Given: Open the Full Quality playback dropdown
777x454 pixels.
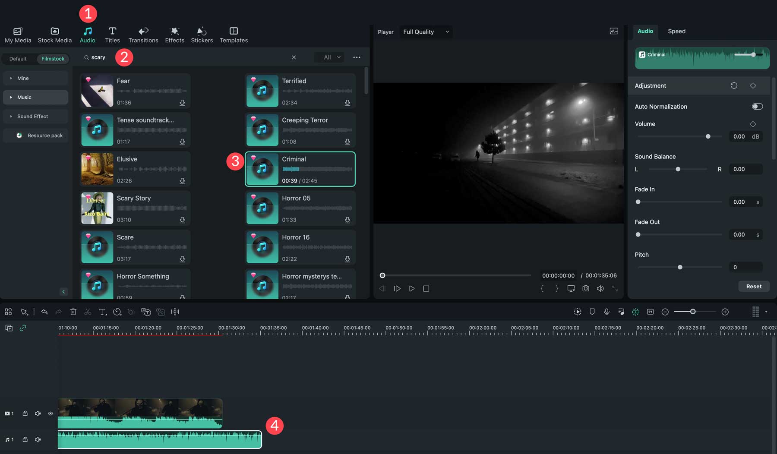Looking at the screenshot, I should (425, 32).
